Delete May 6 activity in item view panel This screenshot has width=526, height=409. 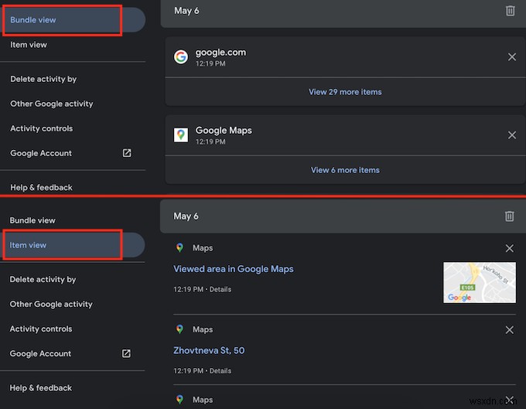[509, 216]
